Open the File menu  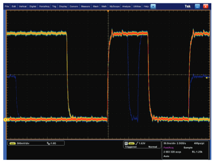[x=7, y=7]
